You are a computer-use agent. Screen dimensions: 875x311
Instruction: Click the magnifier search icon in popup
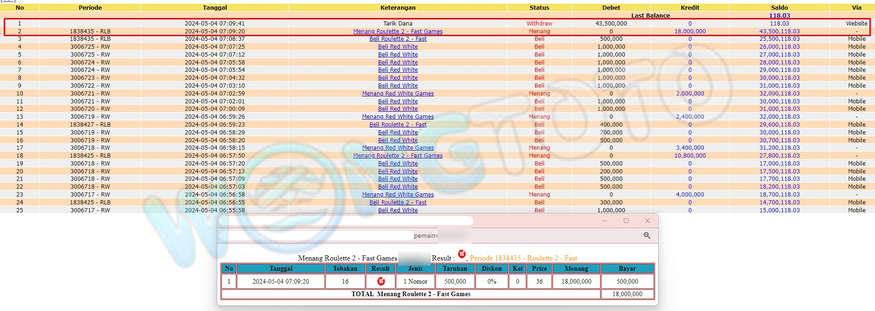[x=647, y=236]
